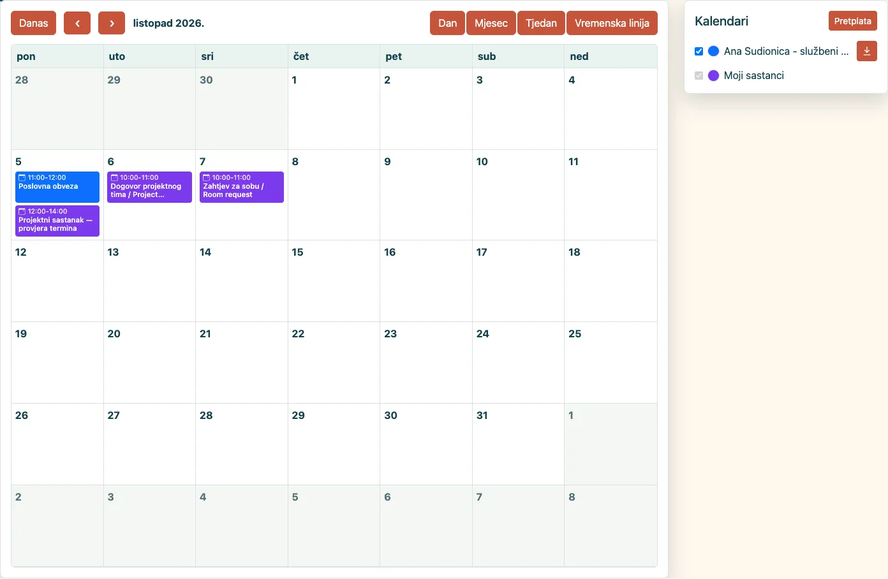This screenshot has height=579, width=888.
Task: Select day 9 in the calendar
Action: (x=426, y=194)
